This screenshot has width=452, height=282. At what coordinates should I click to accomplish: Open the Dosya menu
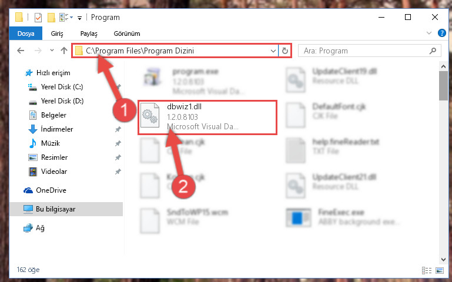[x=26, y=33]
